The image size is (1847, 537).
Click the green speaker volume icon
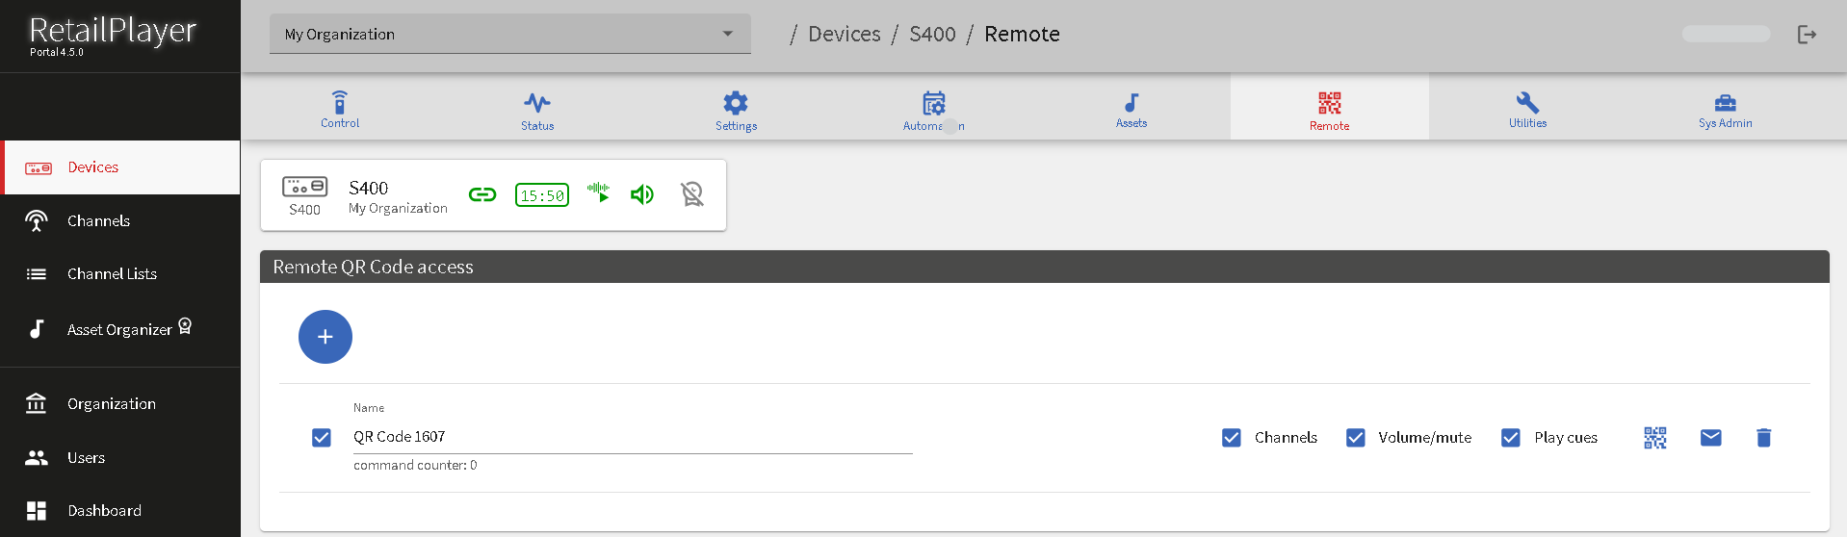642,195
